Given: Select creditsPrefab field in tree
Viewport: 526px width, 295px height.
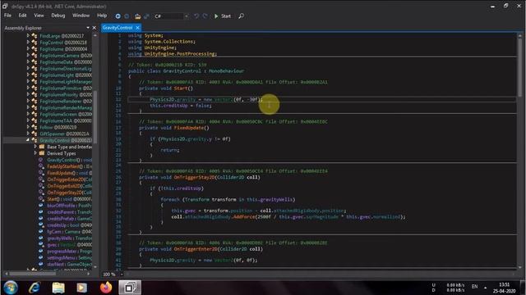Looking at the screenshot, I should click(69, 219).
